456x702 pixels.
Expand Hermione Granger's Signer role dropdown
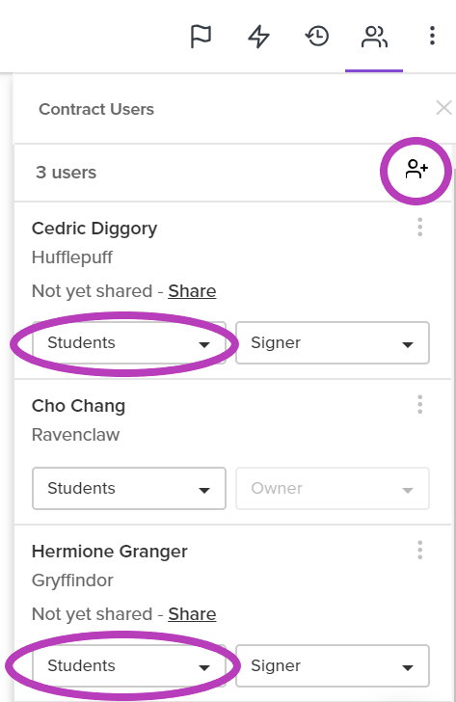[x=333, y=665]
